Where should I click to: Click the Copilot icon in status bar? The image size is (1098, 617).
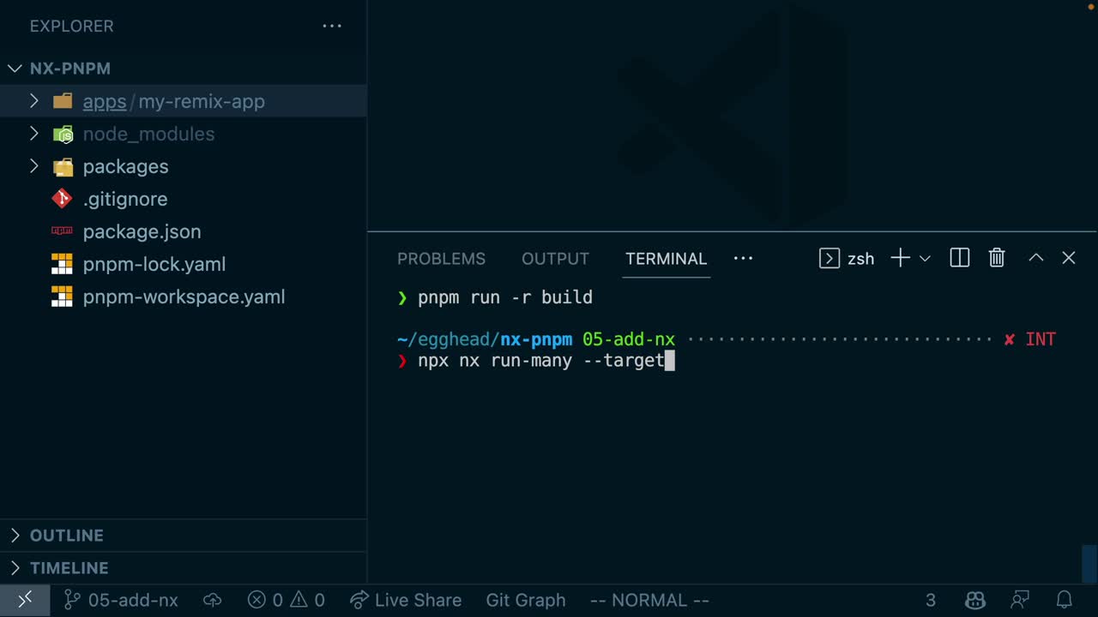tap(974, 600)
